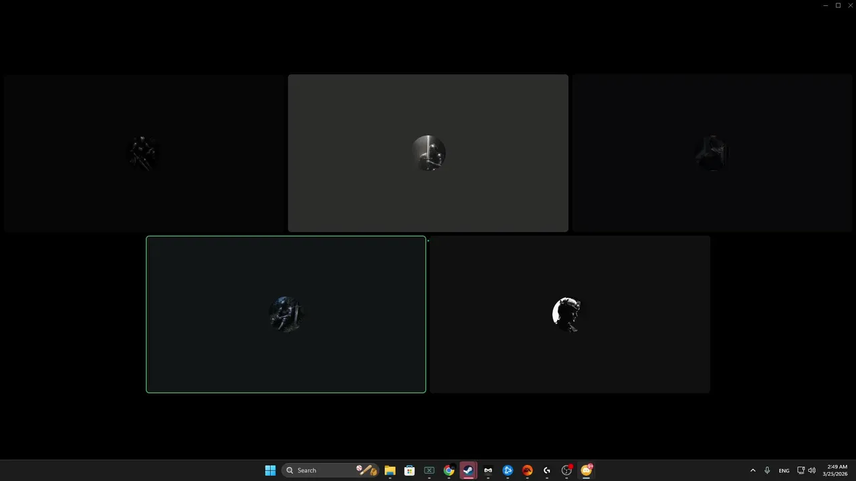
Task: Open the Battle.net taskbar icon
Action: pyautogui.click(x=508, y=470)
